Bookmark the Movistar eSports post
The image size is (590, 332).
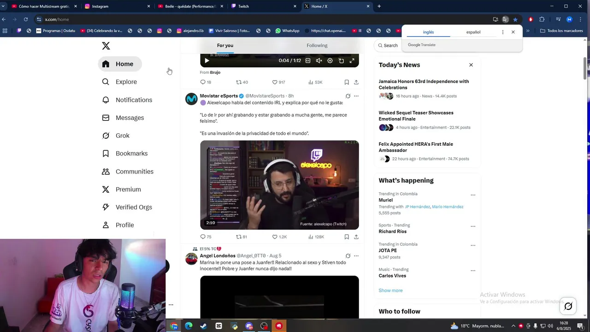pyautogui.click(x=347, y=237)
